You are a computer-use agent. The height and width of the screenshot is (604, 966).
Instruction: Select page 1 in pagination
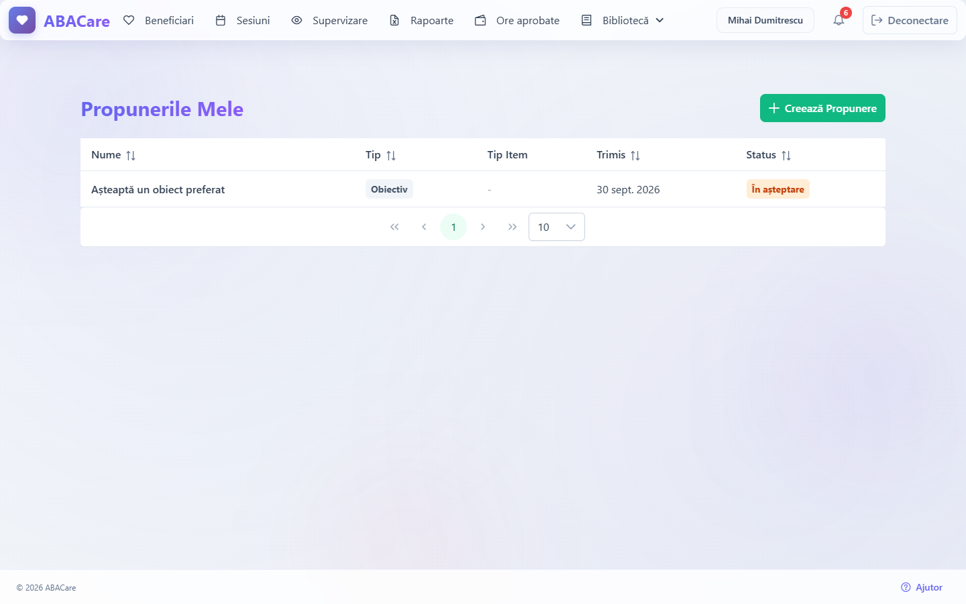click(x=453, y=227)
